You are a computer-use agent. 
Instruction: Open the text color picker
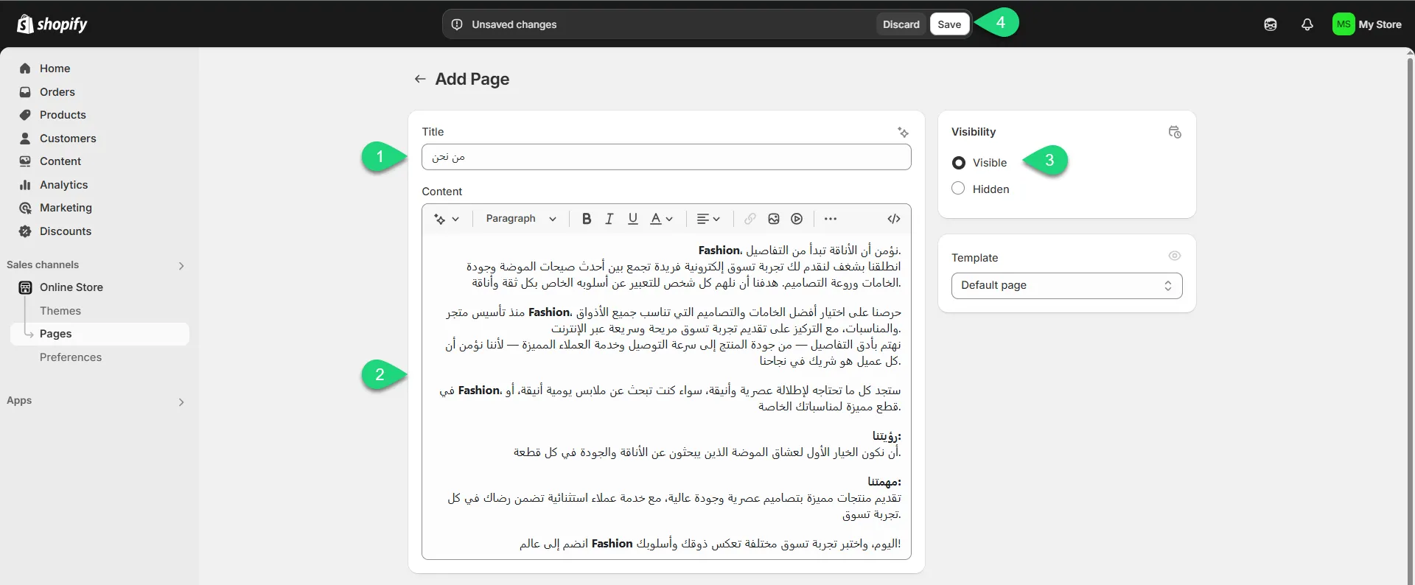point(661,219)
